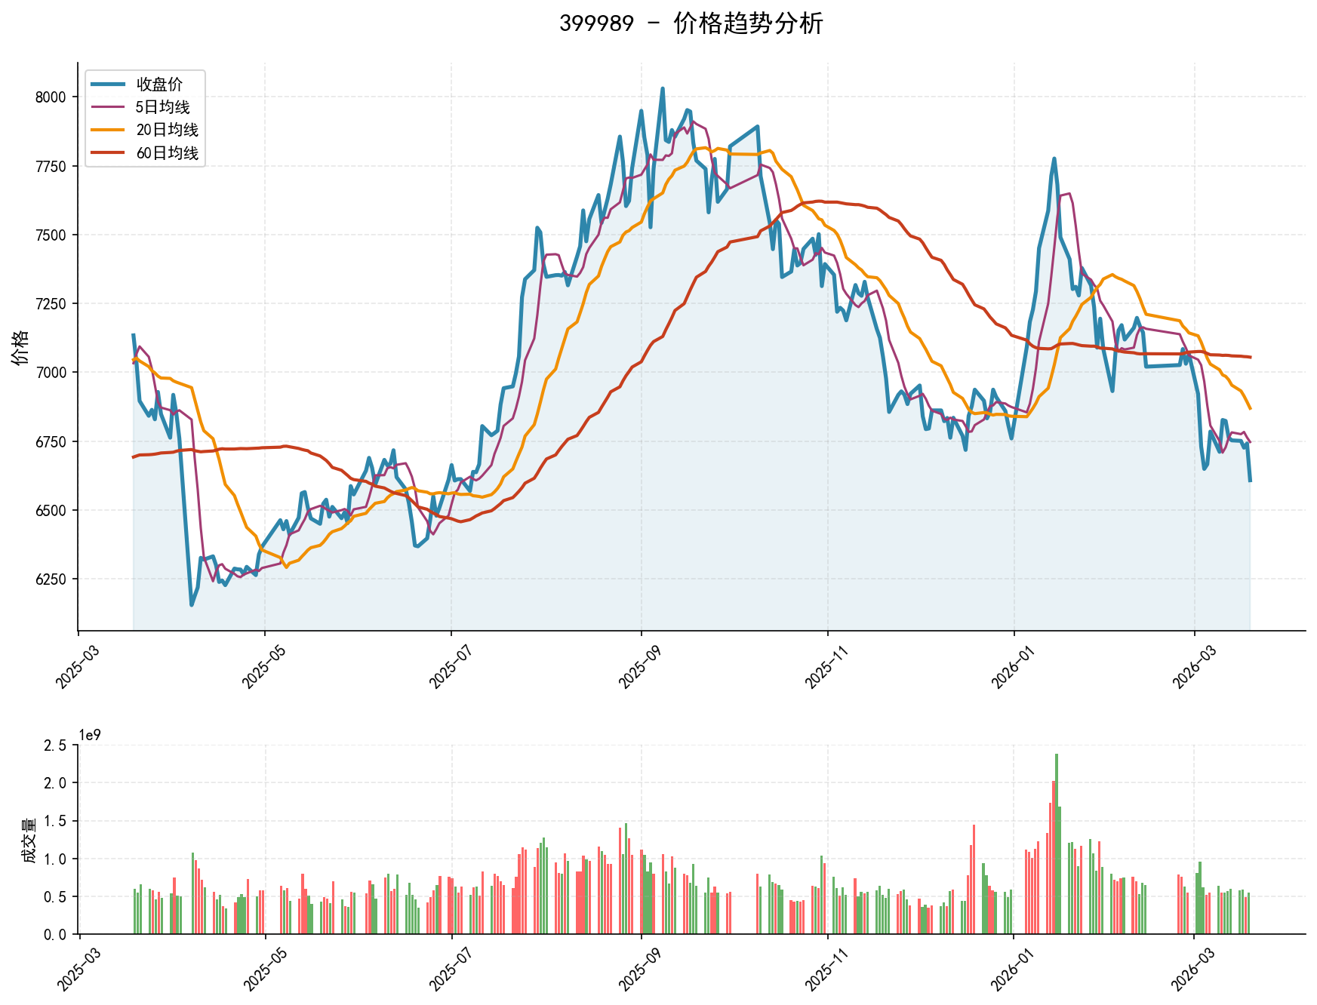Click the 价格 y-axis label
This screenshot has width=1317, height=1005.
[20, 347]
